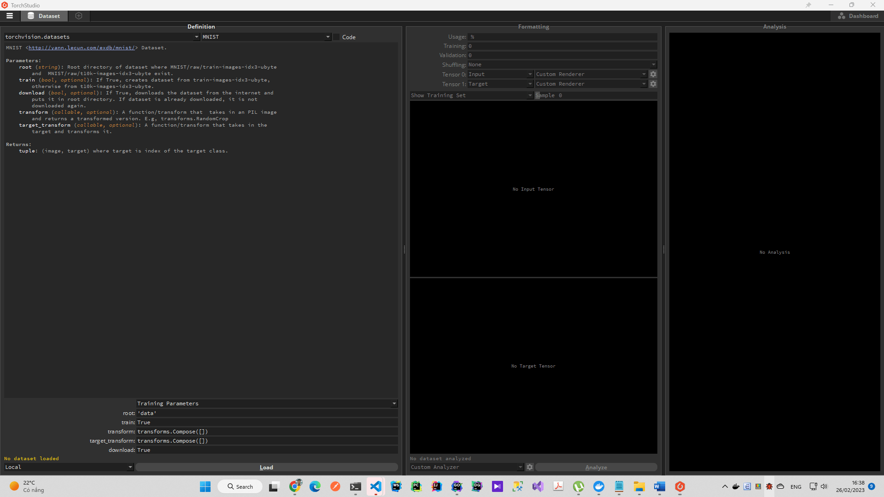The image size is (884, 497).
Task: Edit the download parameter field
Action: pos(267,450)
